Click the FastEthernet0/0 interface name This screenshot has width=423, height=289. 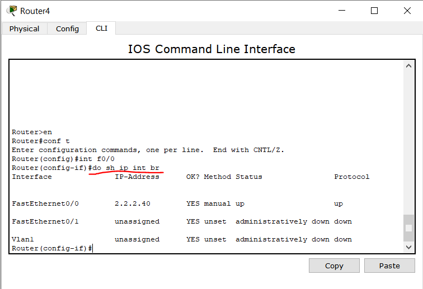(x=45, y=203)
